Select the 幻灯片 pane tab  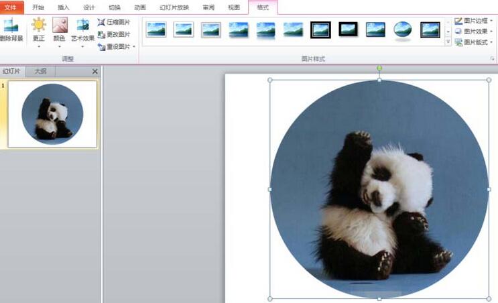point(12,71)
